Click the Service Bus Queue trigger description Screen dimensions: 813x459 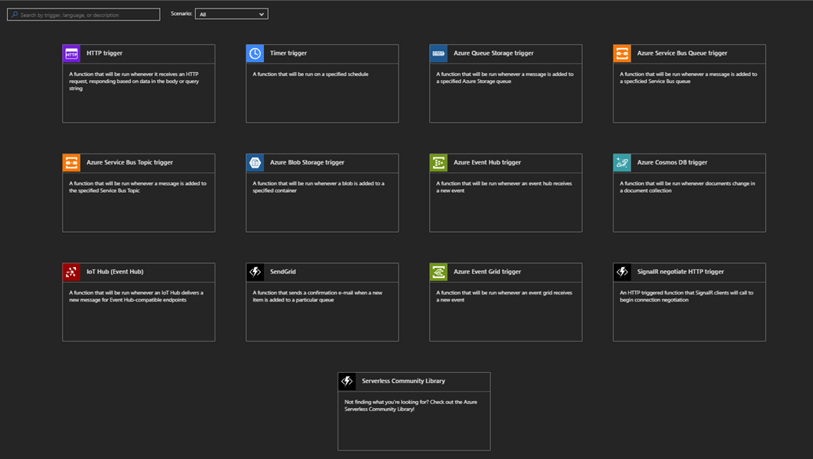coord(688,78)
